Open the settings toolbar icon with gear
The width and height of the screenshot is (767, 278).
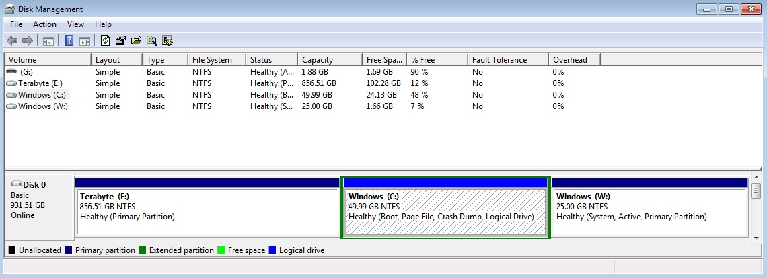coord(168,40)
